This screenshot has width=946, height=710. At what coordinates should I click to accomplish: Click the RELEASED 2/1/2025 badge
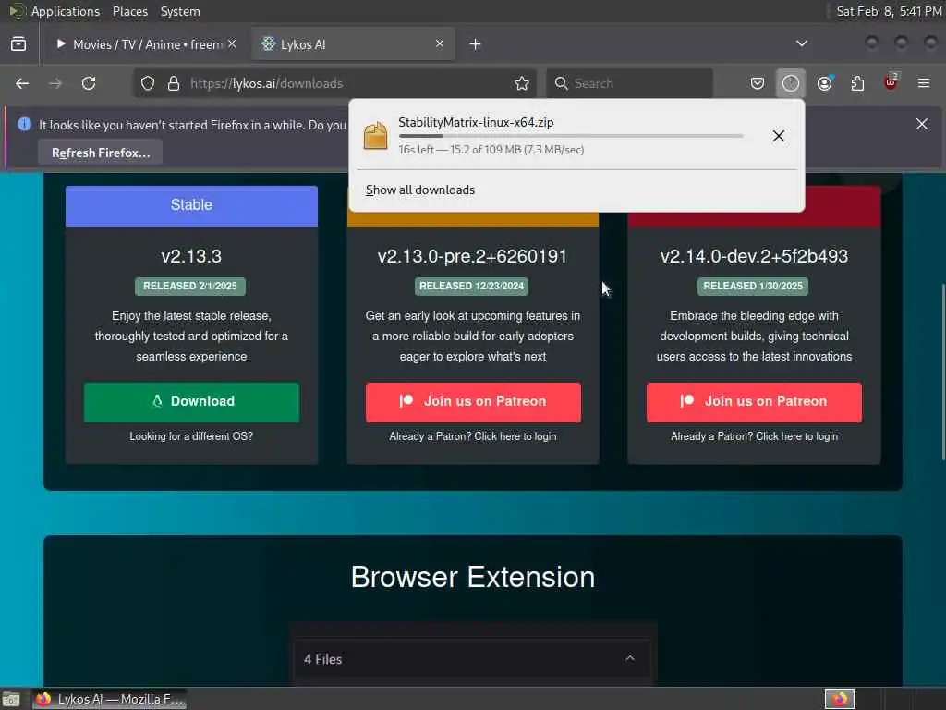[190, 287]
